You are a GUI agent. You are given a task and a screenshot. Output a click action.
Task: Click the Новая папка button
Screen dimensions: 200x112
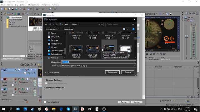[68, 29]
